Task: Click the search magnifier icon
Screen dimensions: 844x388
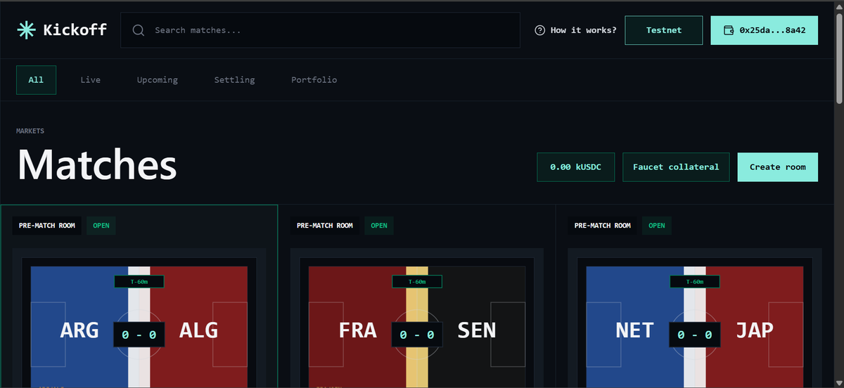Action: pyautogui.click(x=139, y=30)
